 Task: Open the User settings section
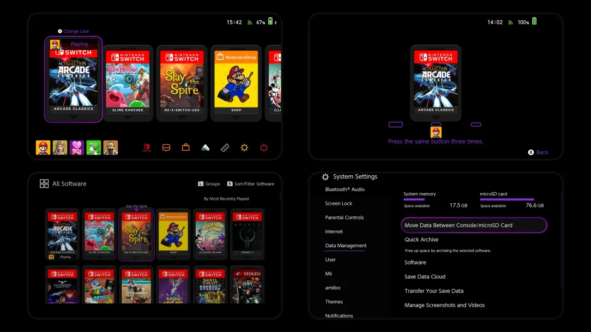(330, 260)
